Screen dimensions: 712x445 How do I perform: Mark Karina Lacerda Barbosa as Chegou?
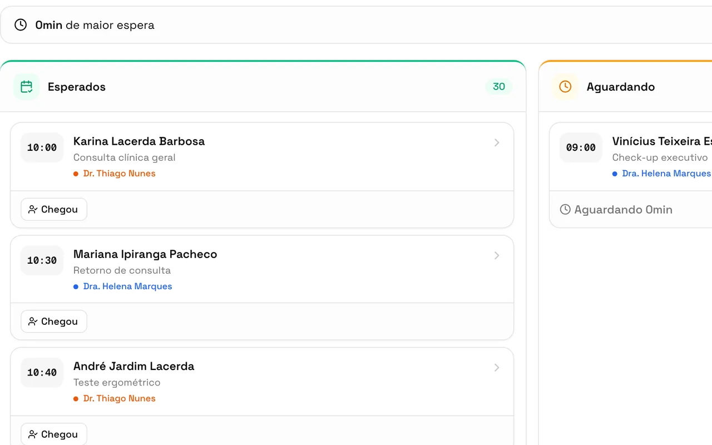(x=54, y=209)
